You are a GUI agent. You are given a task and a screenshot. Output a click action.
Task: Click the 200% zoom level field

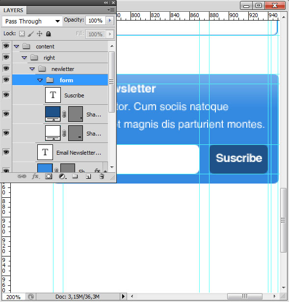(13, 297)
